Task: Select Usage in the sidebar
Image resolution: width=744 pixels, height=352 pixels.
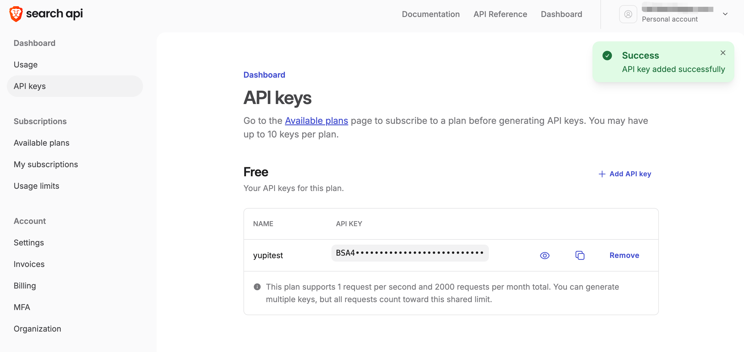Action: tap(26, 65)
